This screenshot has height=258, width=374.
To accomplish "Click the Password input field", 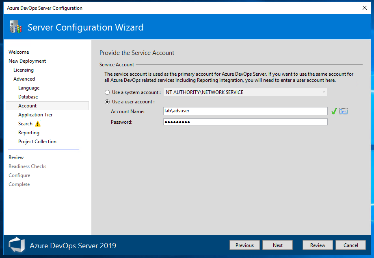I will click(245, 122).
